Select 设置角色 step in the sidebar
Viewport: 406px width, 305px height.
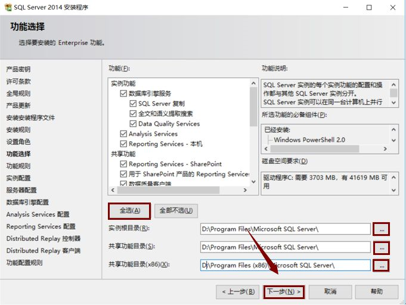[x=18, y=142]
